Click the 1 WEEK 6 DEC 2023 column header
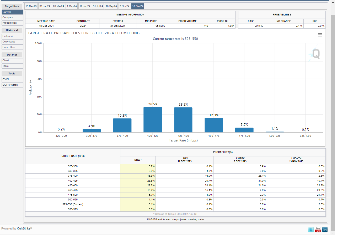The height and width of the screenshot is (235, 337). 240,160
